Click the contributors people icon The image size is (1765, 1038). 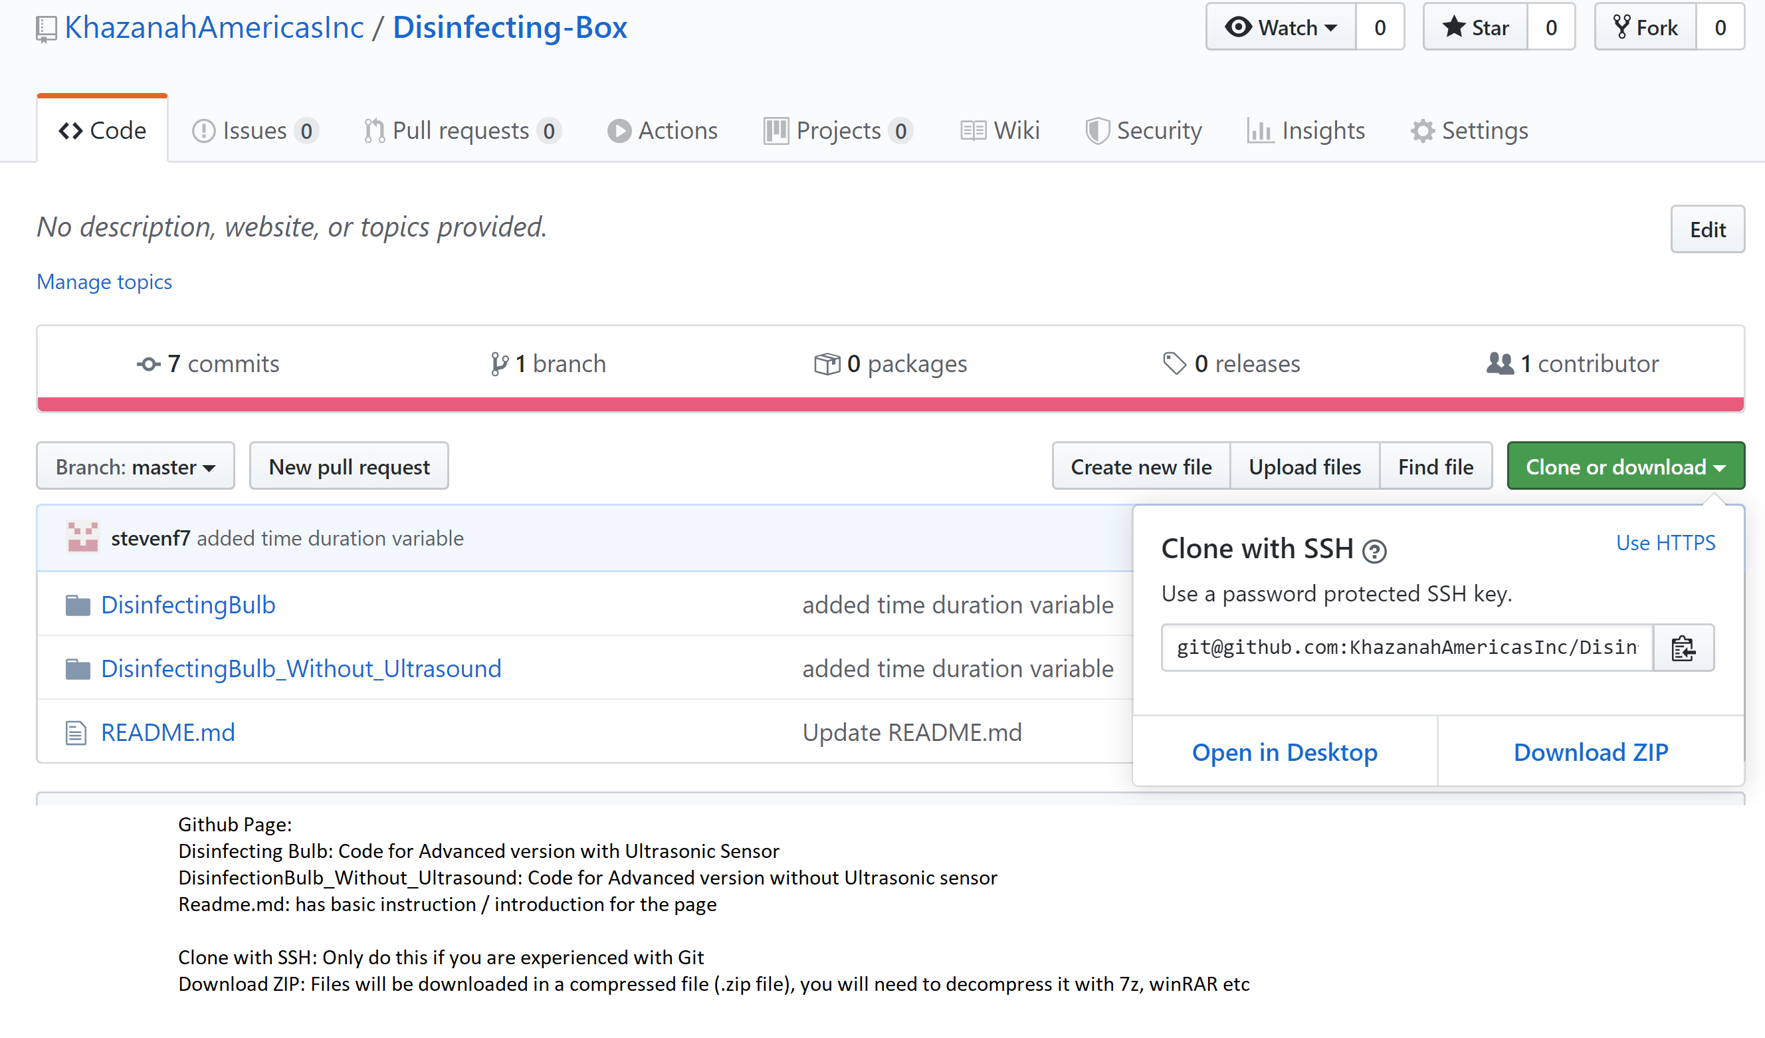click(1500, 363)
